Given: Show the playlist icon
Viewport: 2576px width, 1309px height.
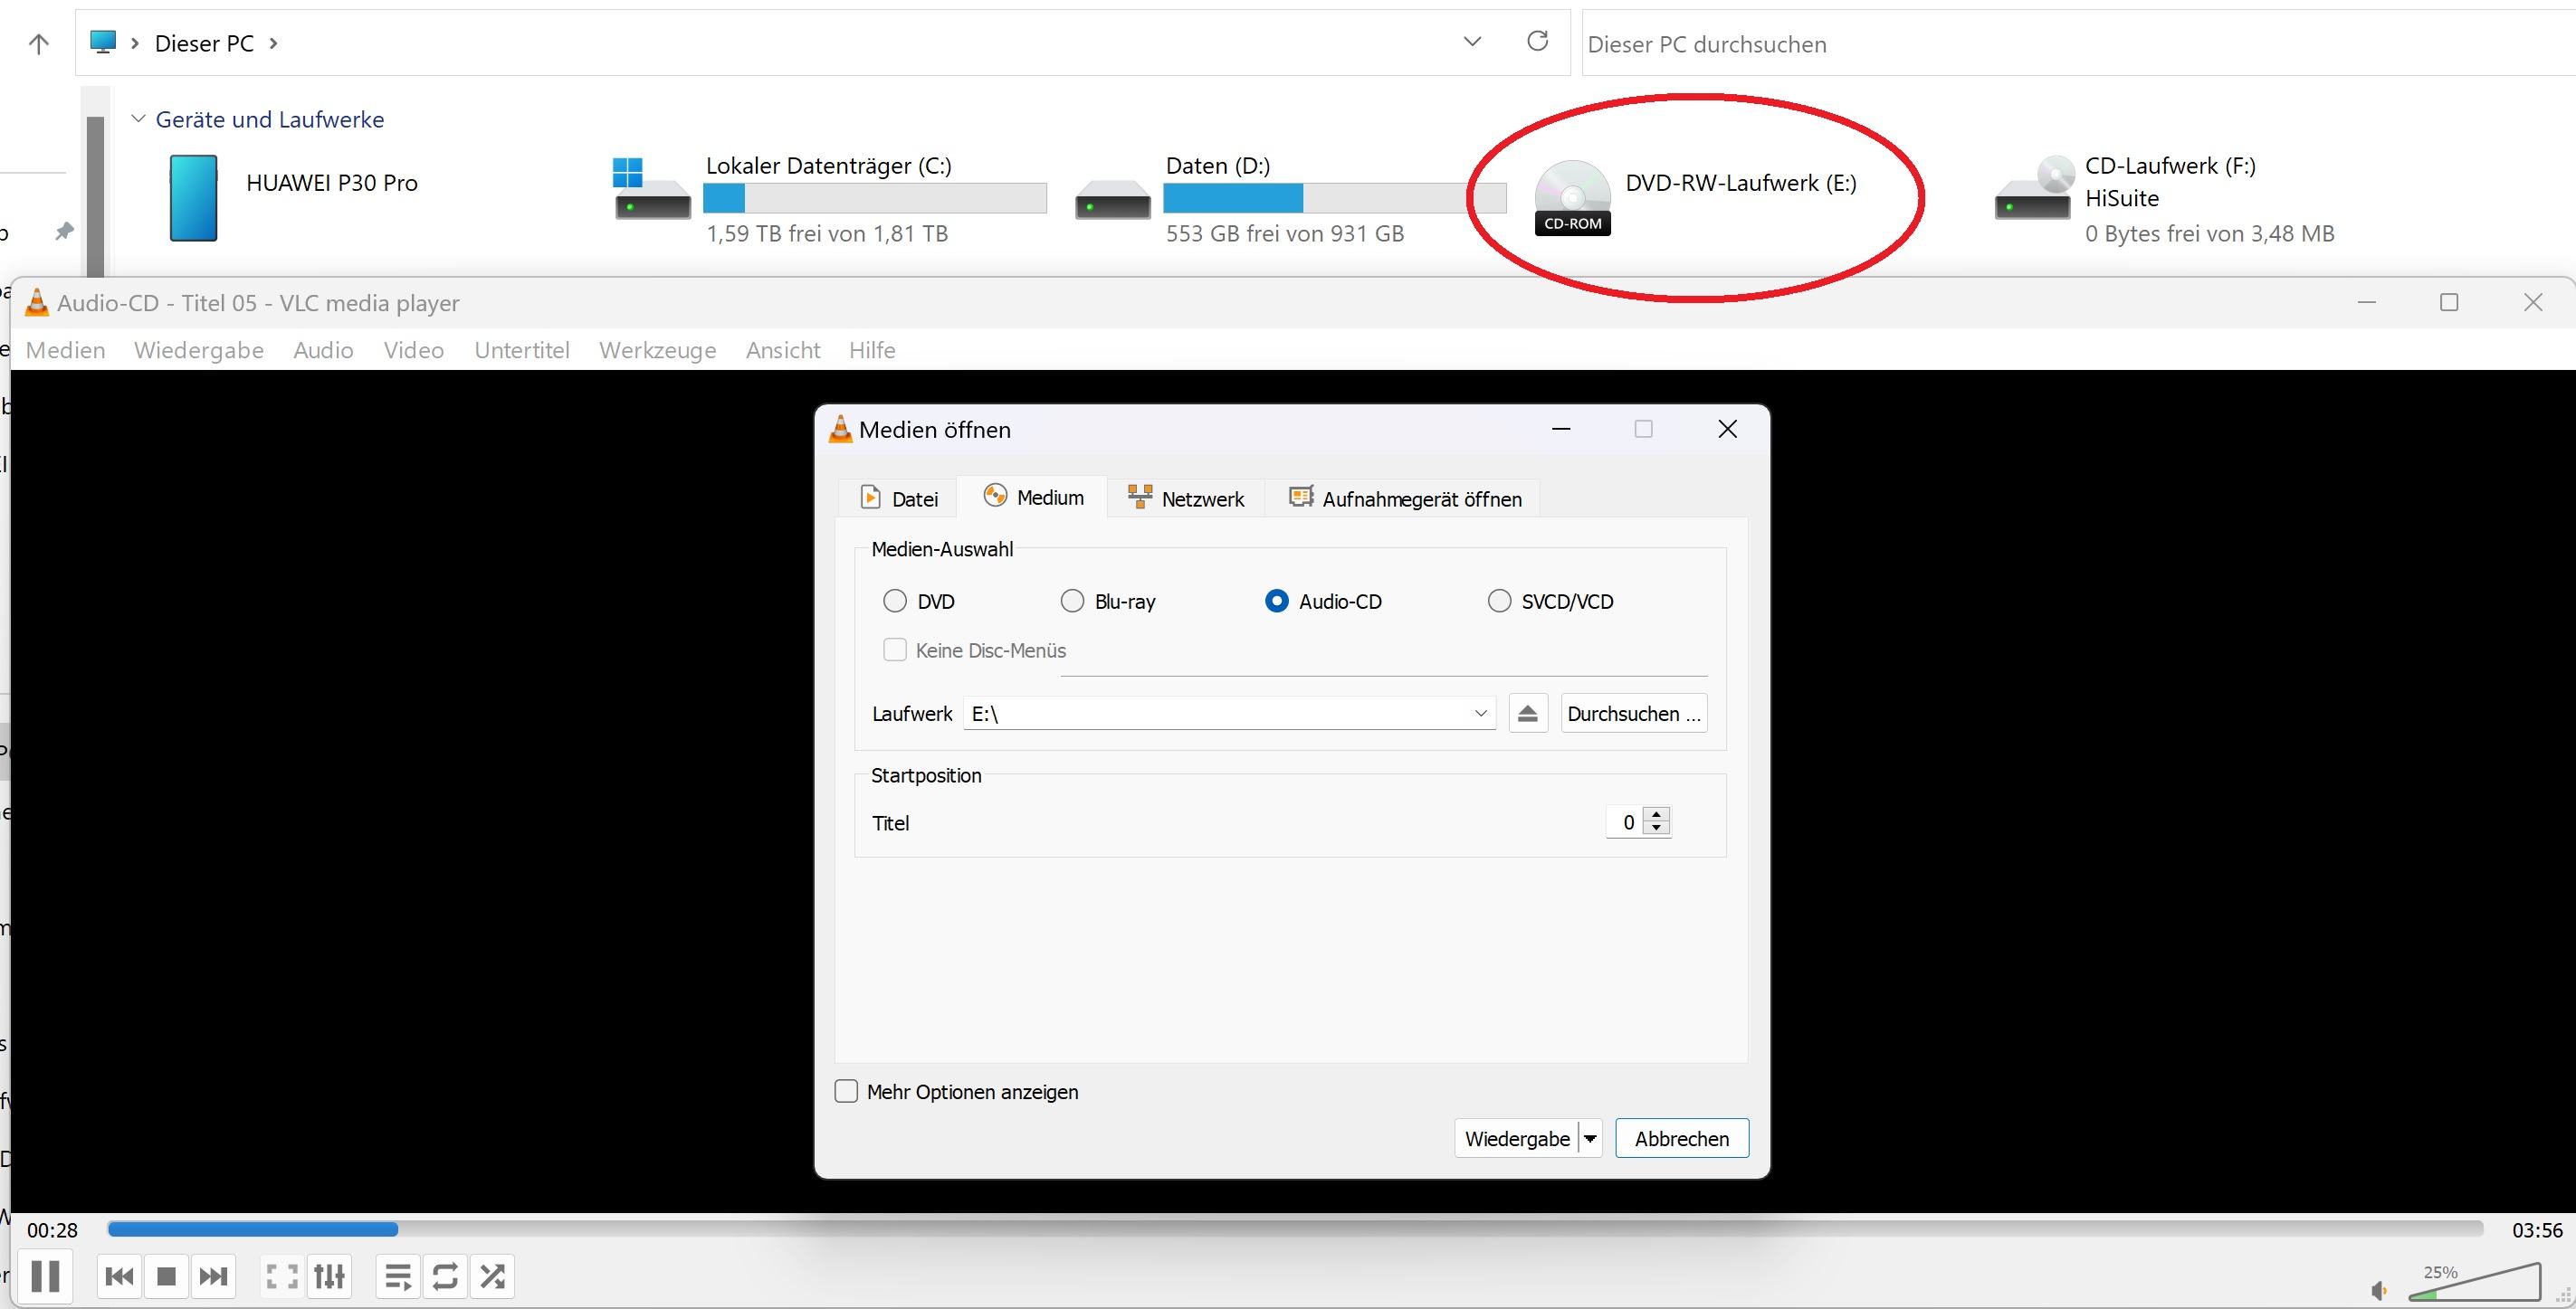Looking at the screenshot, I should click(397, 1276).
